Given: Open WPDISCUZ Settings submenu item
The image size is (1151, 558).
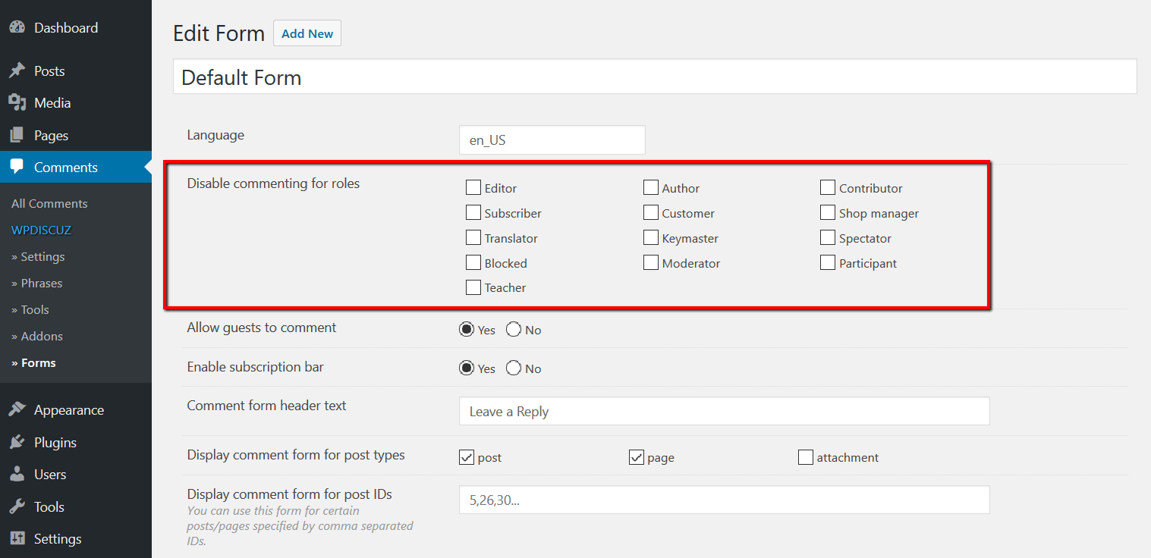Looking at the screenshot, I should (38, 257).
